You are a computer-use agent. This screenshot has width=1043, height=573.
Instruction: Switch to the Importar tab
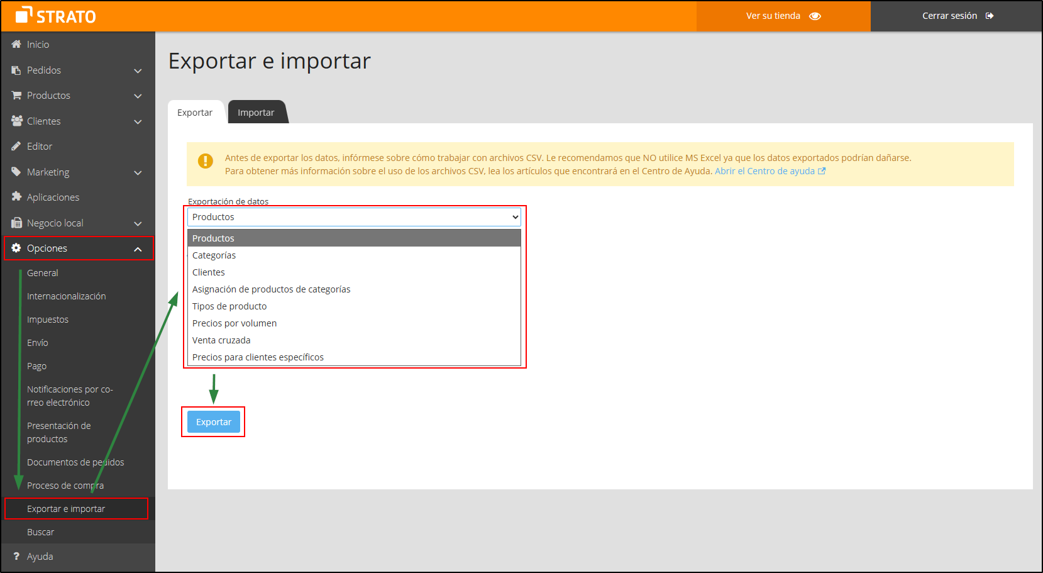(x=256, y=112)
